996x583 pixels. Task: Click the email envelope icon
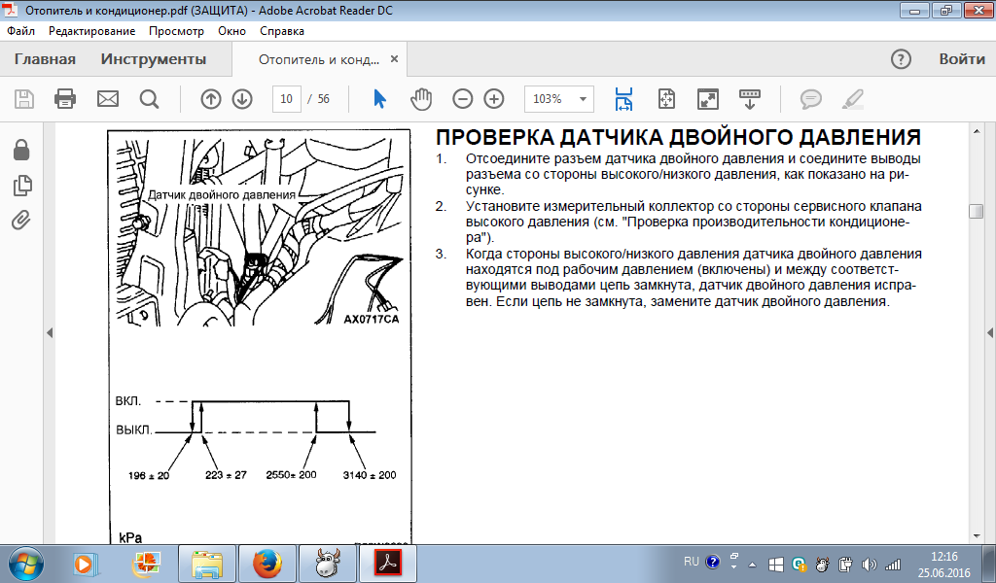coord(107,99)
